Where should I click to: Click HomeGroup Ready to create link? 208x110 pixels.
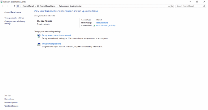pos(102,23)
